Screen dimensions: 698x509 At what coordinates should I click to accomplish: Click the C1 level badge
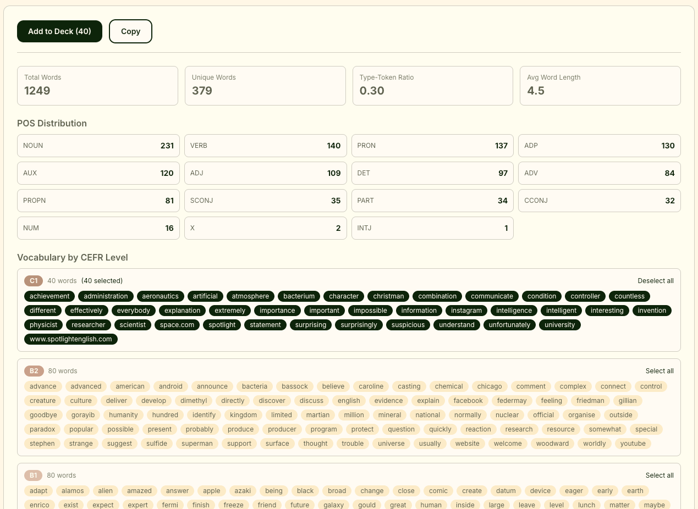pyautogui.click(x=34, y=281)
